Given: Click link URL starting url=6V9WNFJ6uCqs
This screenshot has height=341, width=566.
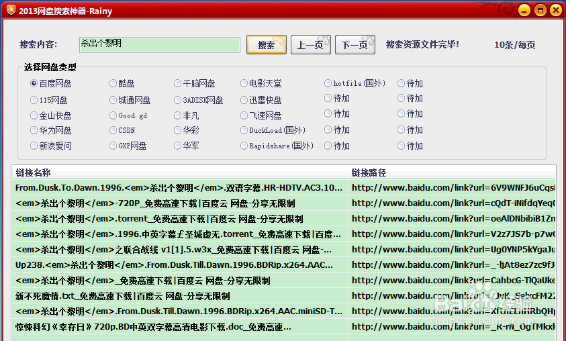Looking at the screenshot, I should click(453, 188).
